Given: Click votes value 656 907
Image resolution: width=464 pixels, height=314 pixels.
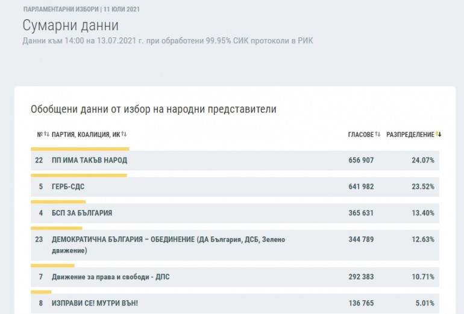Looking at the screenshot, I should [361, 161].
